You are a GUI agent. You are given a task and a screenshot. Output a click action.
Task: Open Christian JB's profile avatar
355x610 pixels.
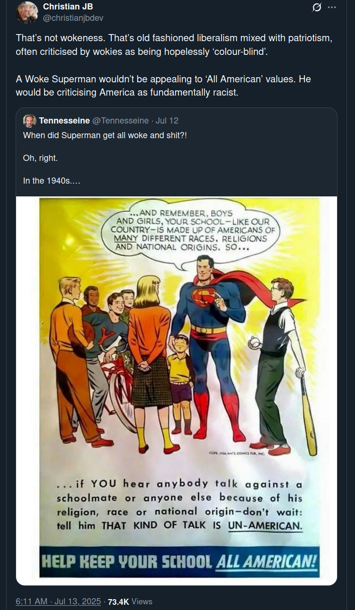[27, 12]
